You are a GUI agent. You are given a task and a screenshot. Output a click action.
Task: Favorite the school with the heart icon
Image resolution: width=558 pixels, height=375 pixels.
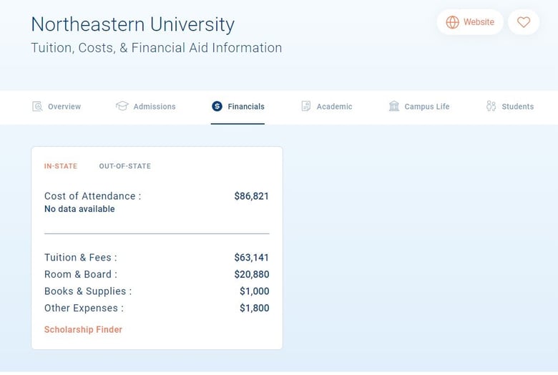coord(524,22)
